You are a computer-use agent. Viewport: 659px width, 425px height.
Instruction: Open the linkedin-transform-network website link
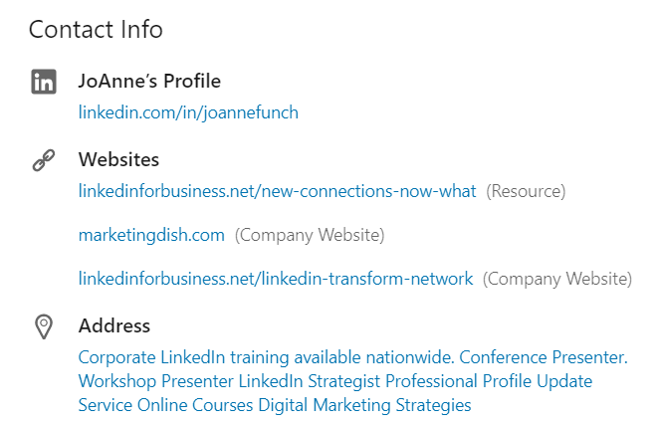point(276,279)
